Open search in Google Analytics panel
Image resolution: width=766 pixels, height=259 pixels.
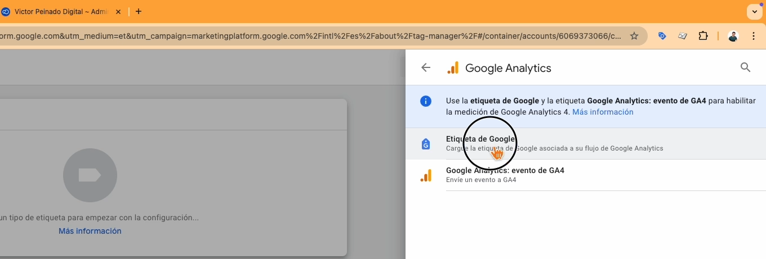pos(745,68)
